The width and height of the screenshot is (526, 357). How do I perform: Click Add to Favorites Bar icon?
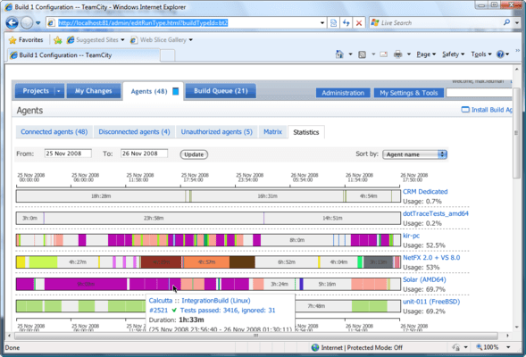coord(58,40)
